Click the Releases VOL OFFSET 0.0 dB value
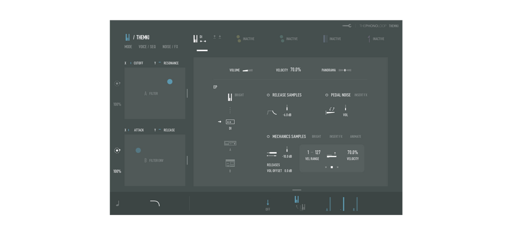This screenshot has width=512, height=234. point(288,170)
